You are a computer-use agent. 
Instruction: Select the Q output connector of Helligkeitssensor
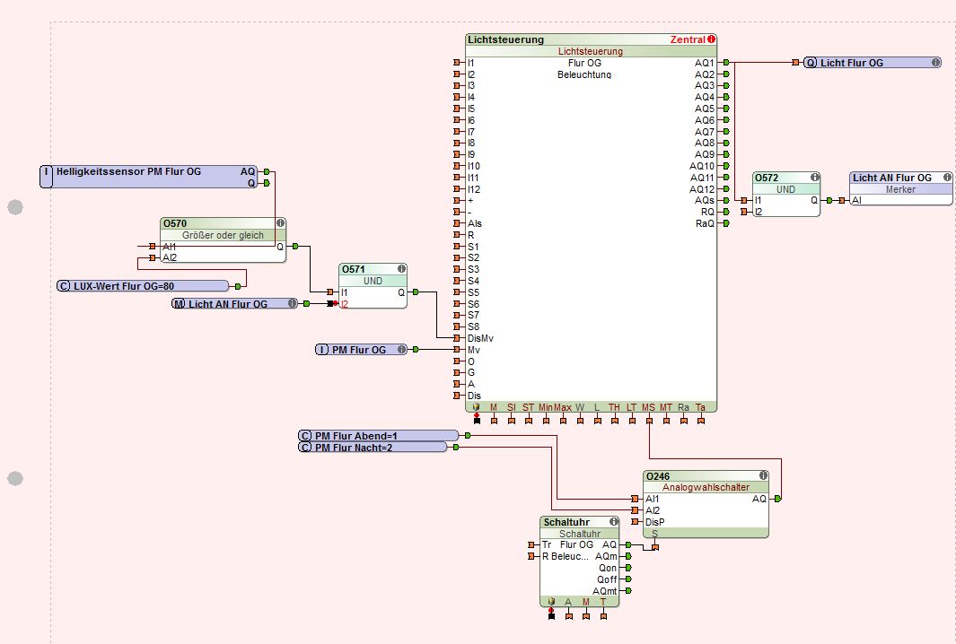tap(267, 183)
